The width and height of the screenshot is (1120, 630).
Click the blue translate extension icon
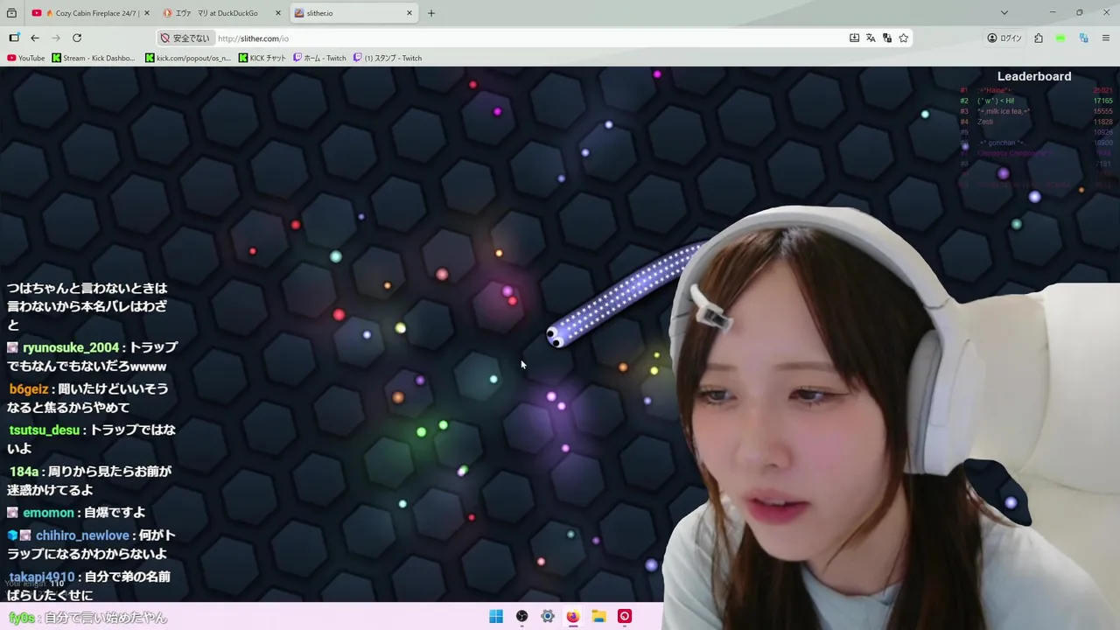tap(1083, 38)
